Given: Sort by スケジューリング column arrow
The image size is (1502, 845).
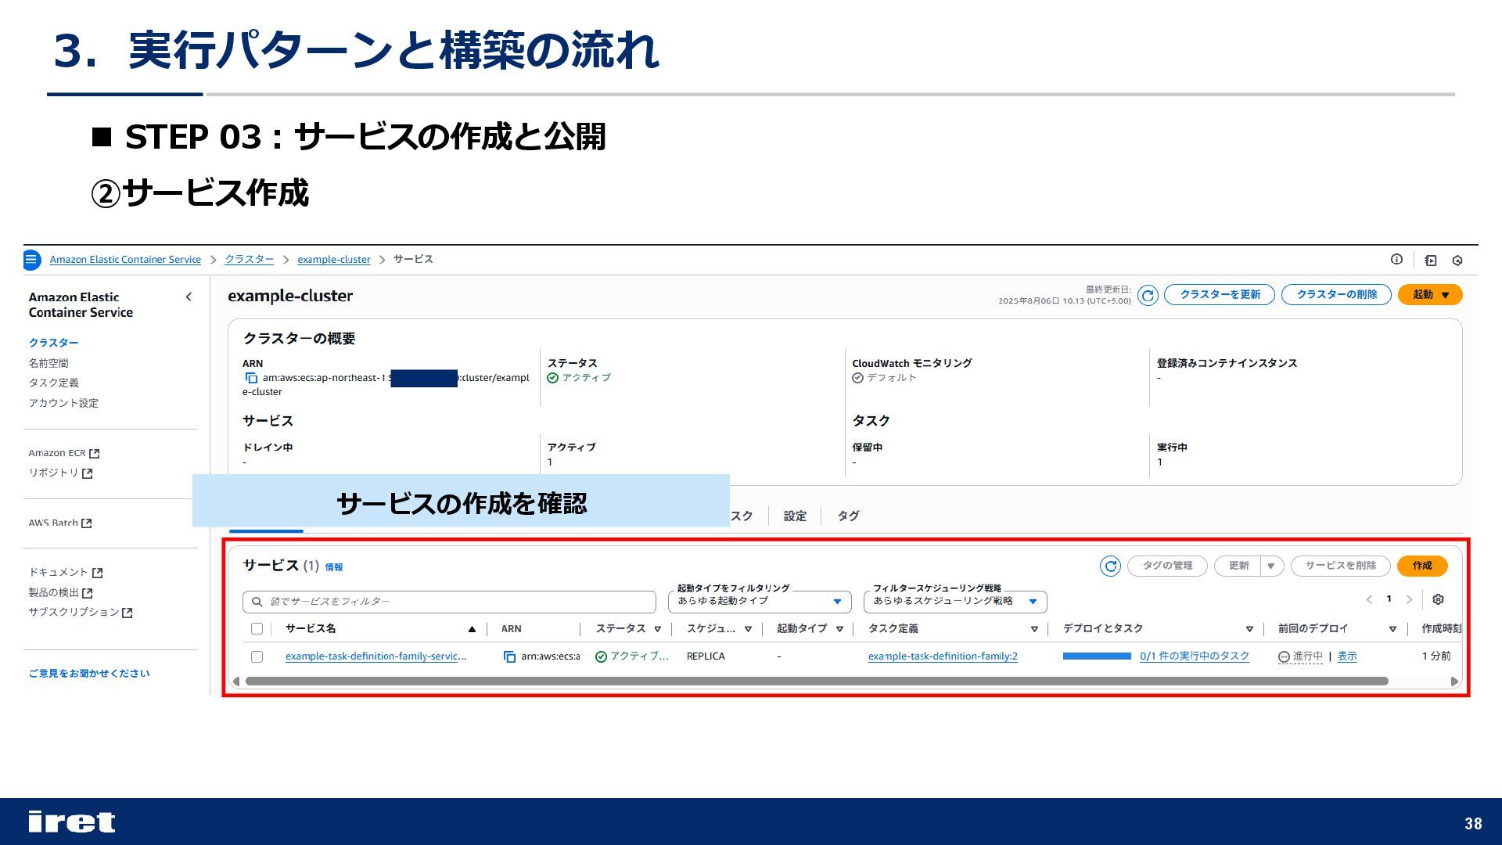Looking at the screenshot, I should point(749,629).
